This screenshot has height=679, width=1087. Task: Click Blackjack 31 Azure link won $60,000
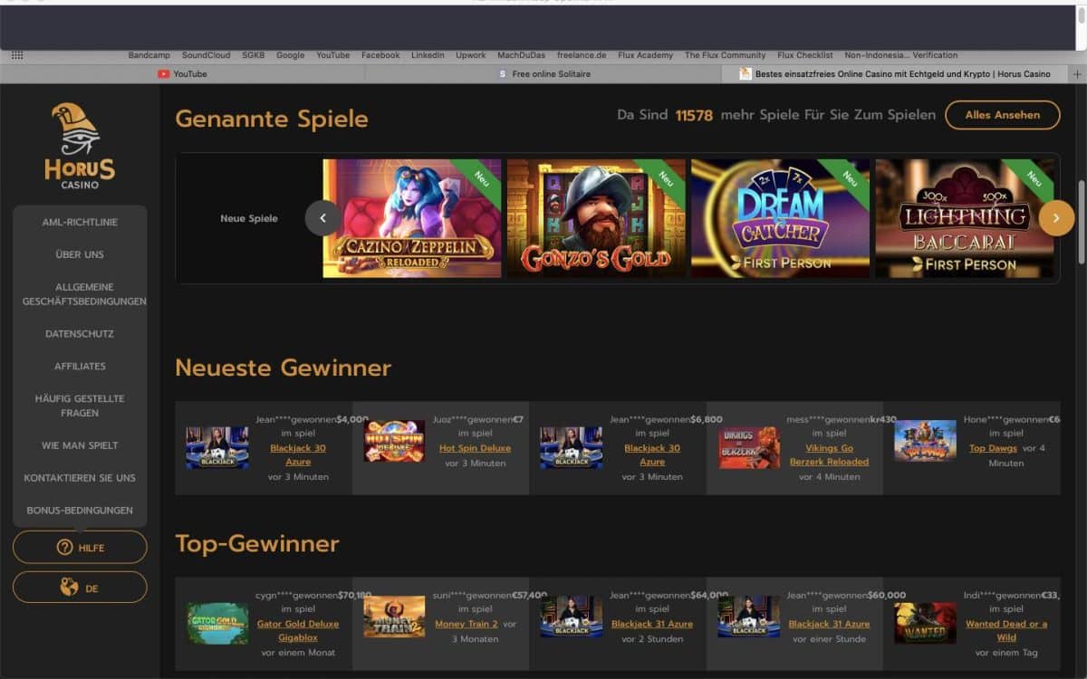pyautogui.click(x=829, y=624)
